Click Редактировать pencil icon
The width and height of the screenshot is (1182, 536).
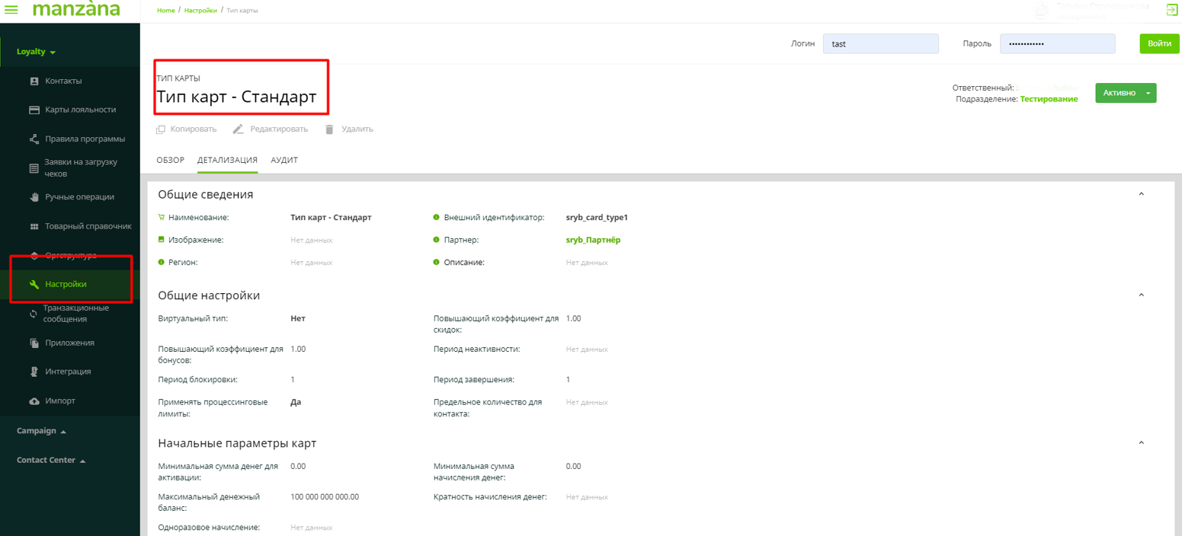point(239,129)
